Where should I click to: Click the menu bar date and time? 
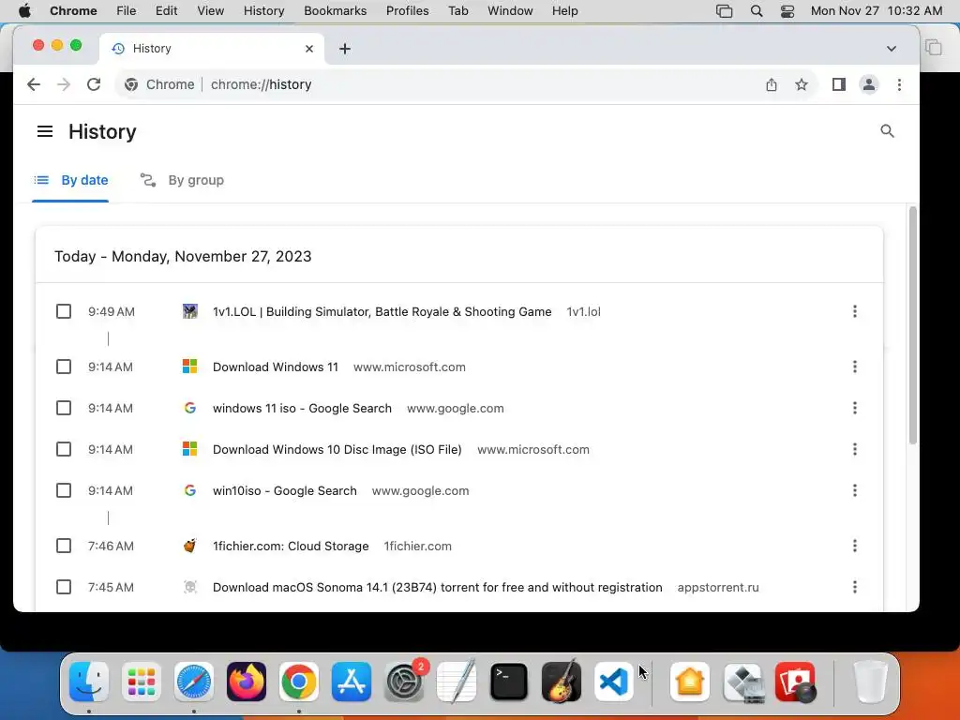coord(877,11)
